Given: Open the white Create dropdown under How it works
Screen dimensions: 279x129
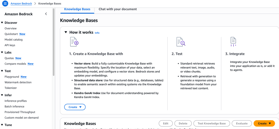Looking at the screenshot, I should (75, 107).
